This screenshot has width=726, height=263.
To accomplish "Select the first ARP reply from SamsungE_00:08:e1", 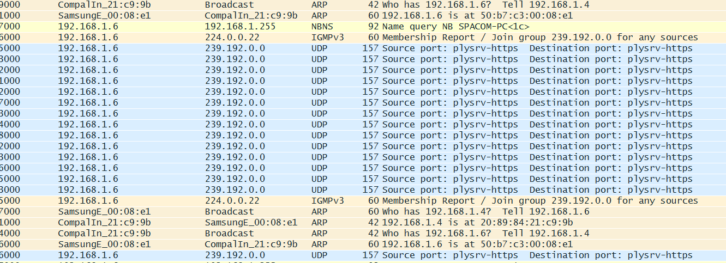I will click(x=363, y=15).
